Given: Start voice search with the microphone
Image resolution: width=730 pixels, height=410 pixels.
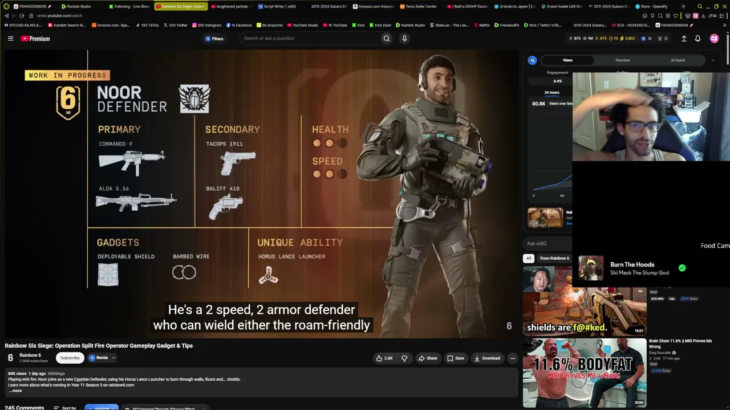Looking at the screenshot, I should pos(404,38).
